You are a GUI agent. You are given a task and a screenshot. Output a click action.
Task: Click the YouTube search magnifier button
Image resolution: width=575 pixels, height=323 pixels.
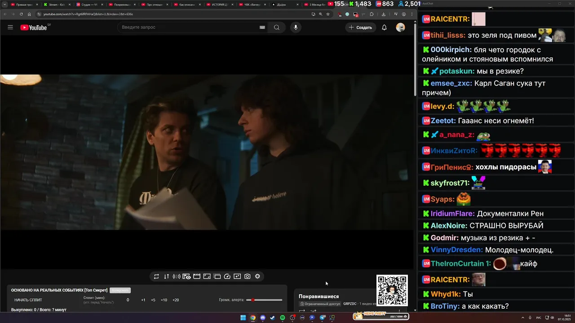tap(277, 27)
